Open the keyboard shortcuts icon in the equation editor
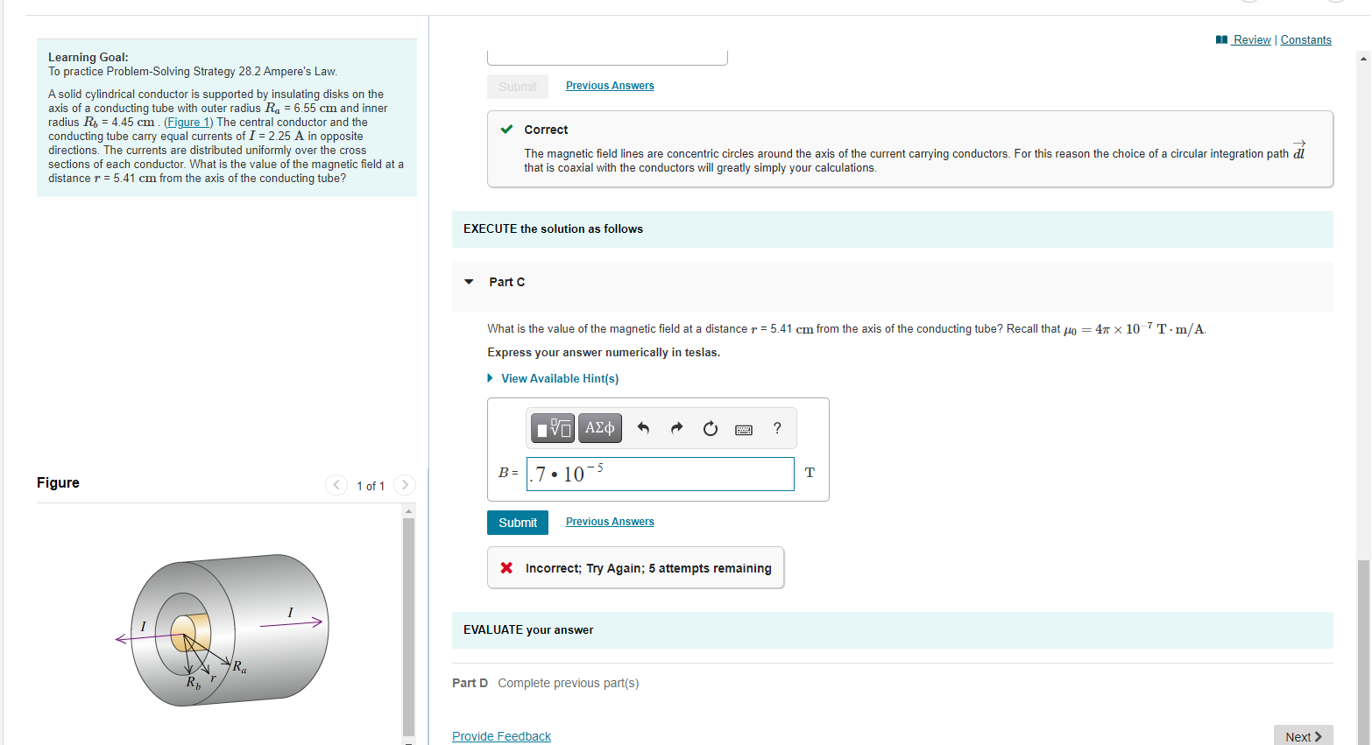The image size is (1372, 745). tap(743, 428)
